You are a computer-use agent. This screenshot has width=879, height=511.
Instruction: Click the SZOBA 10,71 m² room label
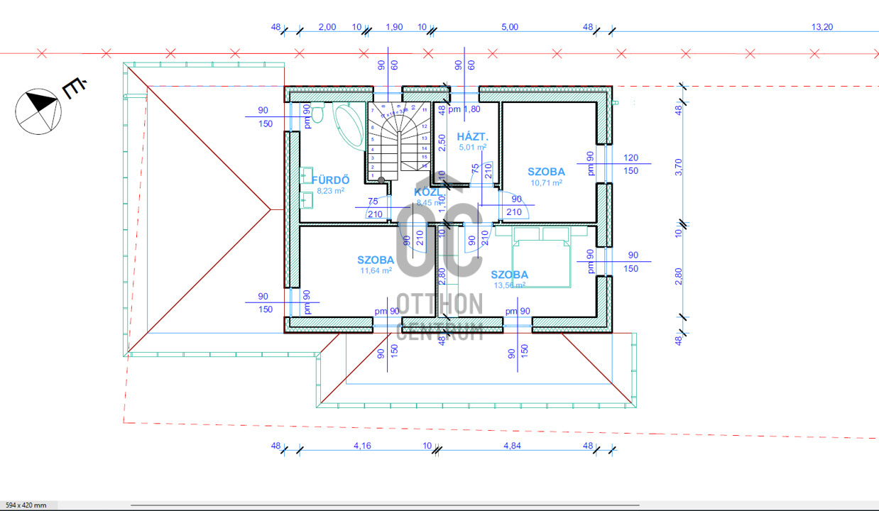coord(546,176)
